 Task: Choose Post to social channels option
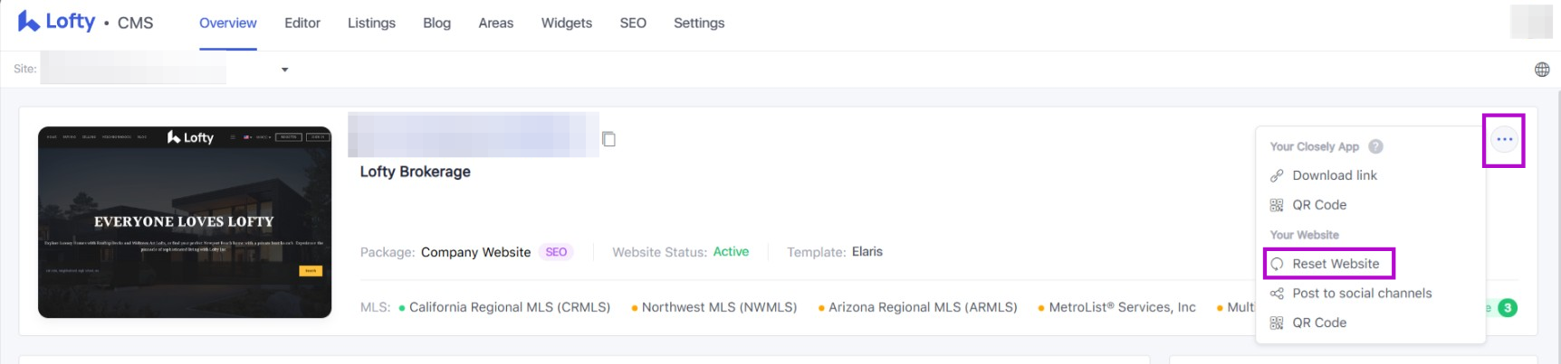(1362, 294)
